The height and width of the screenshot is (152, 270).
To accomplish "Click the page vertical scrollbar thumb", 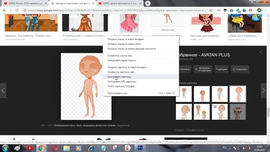I will [268, 112].
